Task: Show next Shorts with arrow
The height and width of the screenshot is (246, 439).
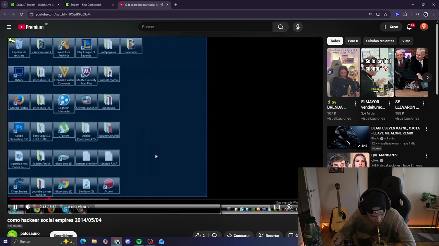Action: pyautogui.click(x=427, y=78)
